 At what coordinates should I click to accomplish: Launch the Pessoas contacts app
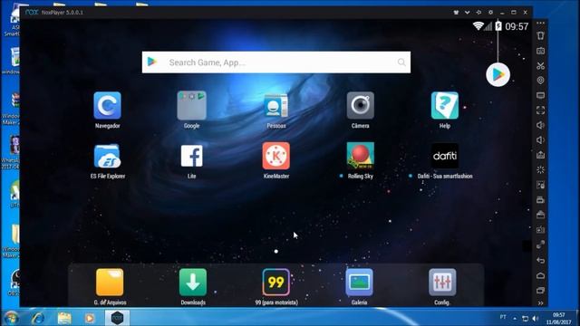point(275,106)
